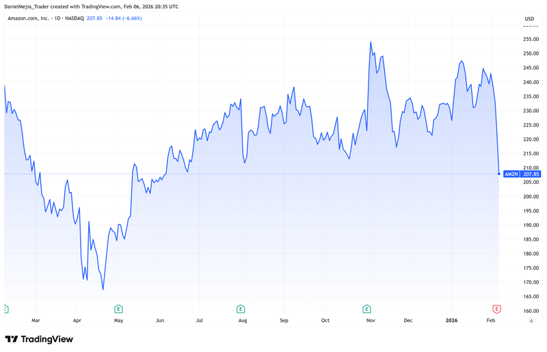
Task: Click the blue last-price dot on the line
Action: 498,174
